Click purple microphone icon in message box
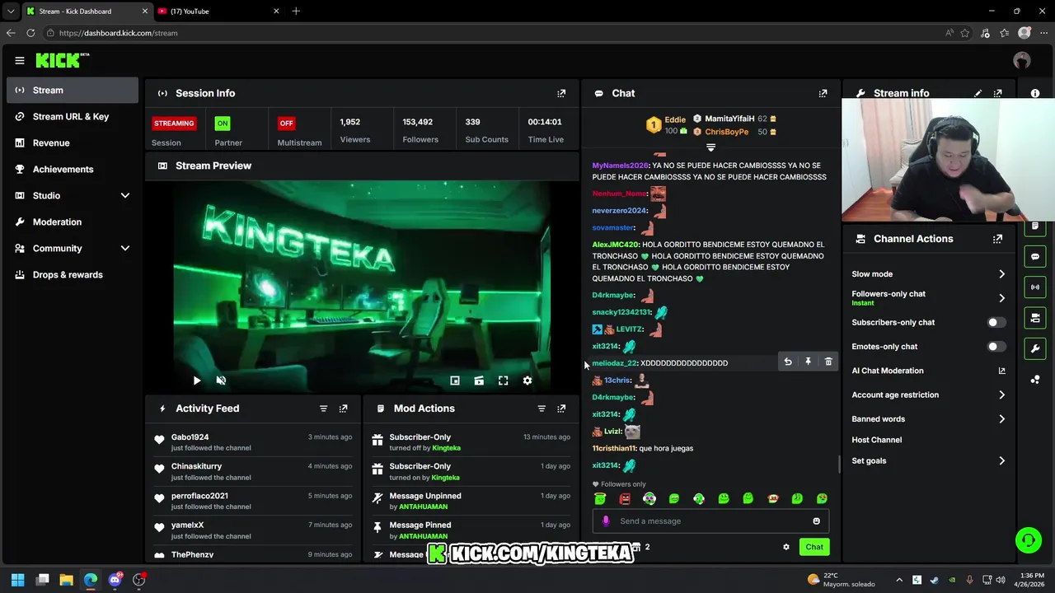 pos(606,521)
